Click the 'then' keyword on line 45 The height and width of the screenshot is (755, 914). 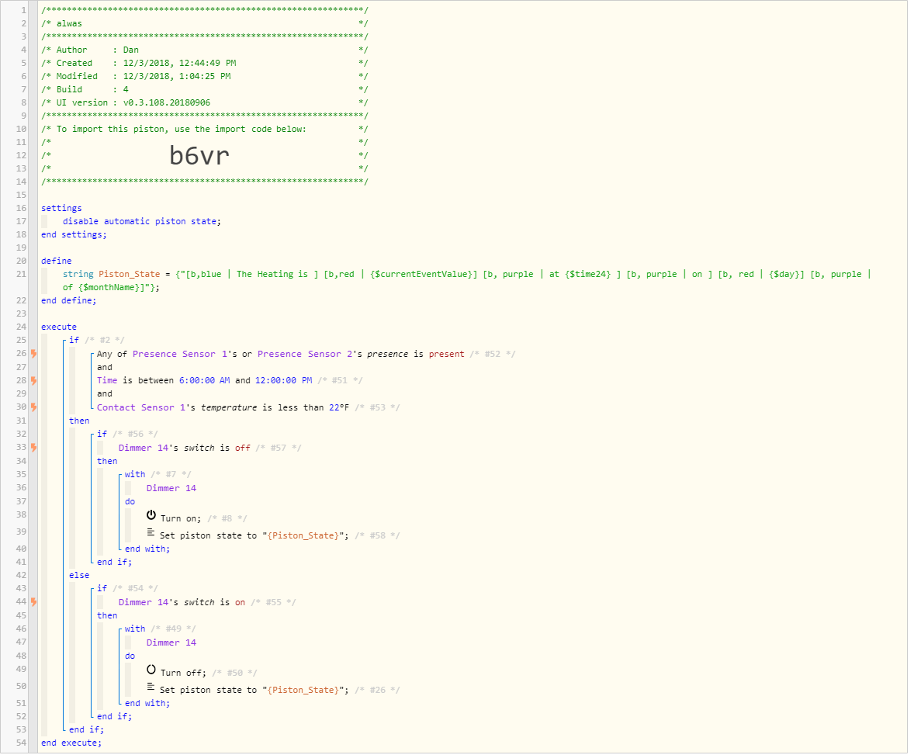pyautogui.click(x=107, y=616)
